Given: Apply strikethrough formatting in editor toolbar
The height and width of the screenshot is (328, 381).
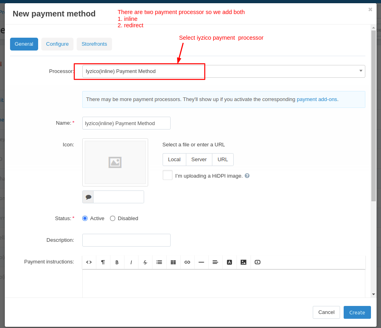Looking at the screenshot, I should click(x=145, y=262).
